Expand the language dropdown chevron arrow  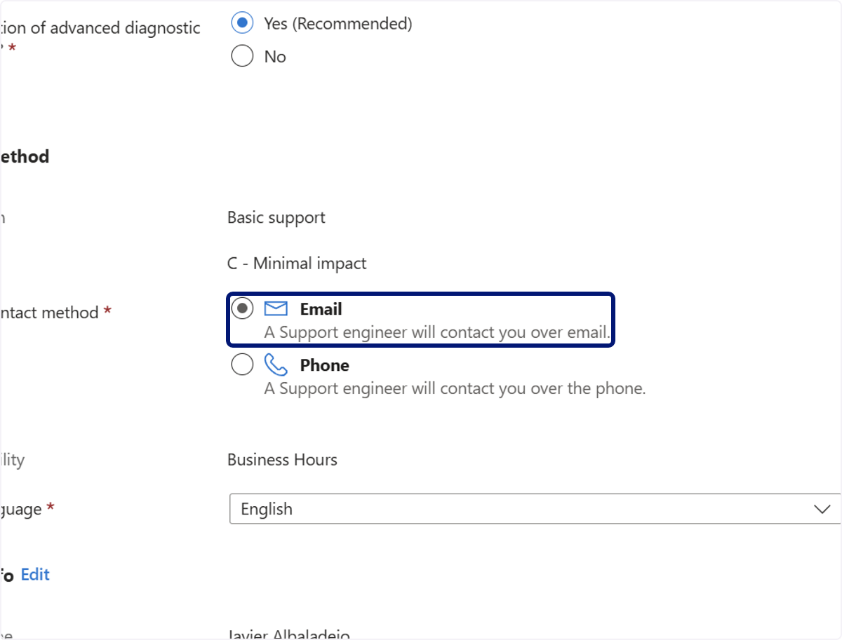click(822, 510)
